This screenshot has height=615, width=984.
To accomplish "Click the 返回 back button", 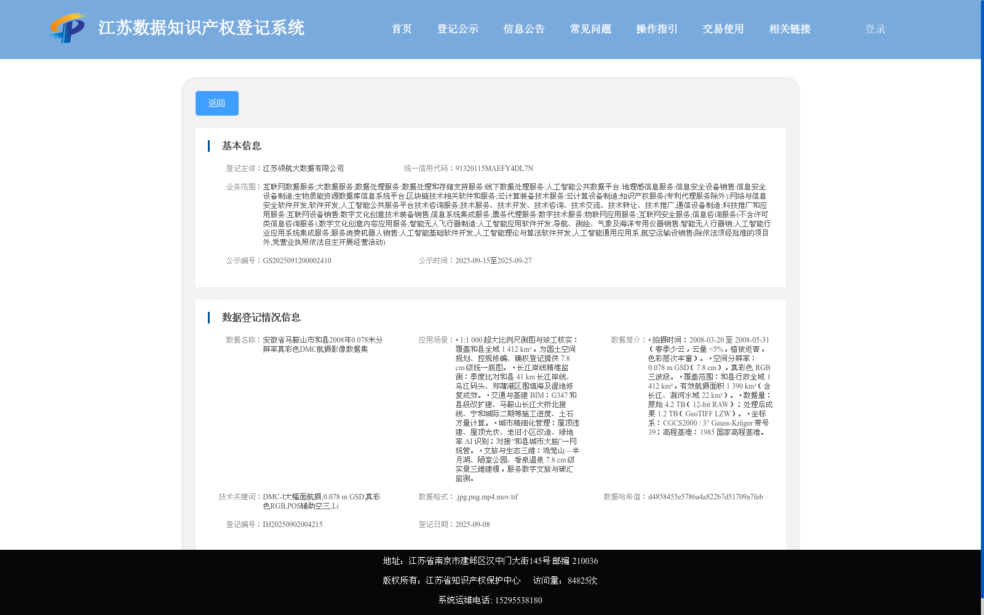I will (x=216, y=103).
